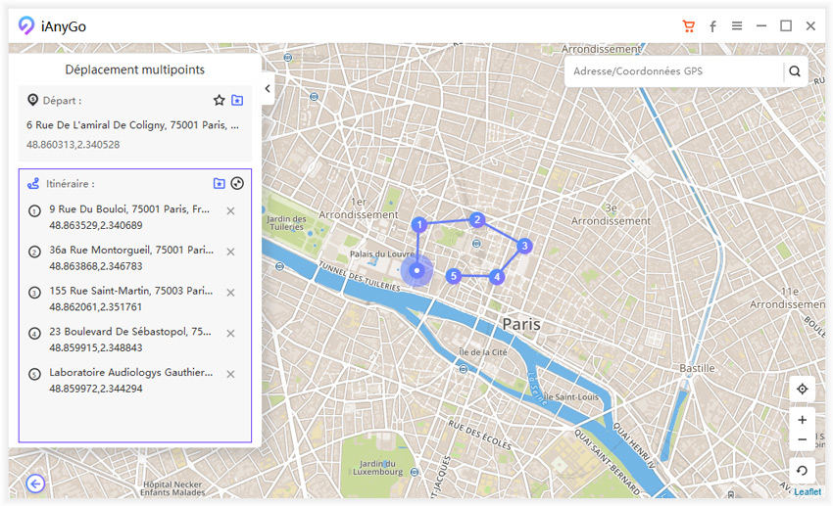The width and height of the screenshot is (833, 506).
Task: Remove 36a Rue Montorgueil waypoint
Action: (x=230, y=252)
